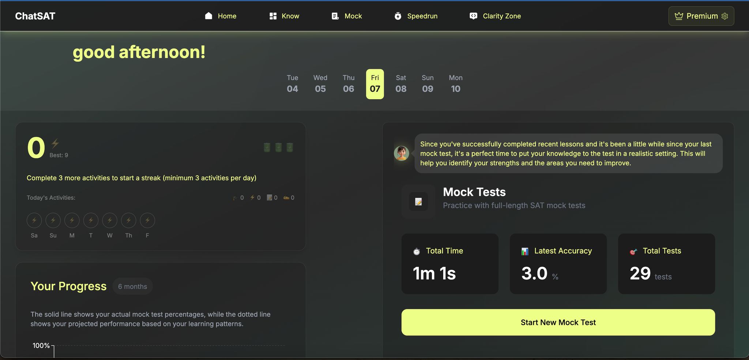Click the tutor avatar icon
The height and width of the screenshot is (360, 749).
(401, 153)
